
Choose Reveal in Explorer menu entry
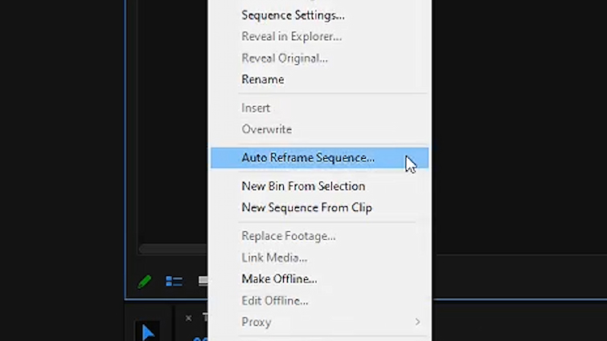pos(291,37)
